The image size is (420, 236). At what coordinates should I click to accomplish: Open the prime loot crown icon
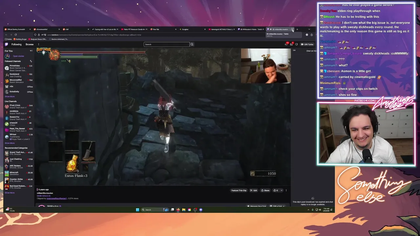click(x=286, y=44)
